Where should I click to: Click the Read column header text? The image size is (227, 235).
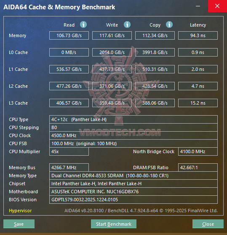coord(69,25)
